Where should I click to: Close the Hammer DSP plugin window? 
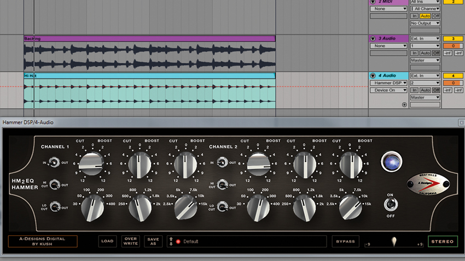pos(462,122)
